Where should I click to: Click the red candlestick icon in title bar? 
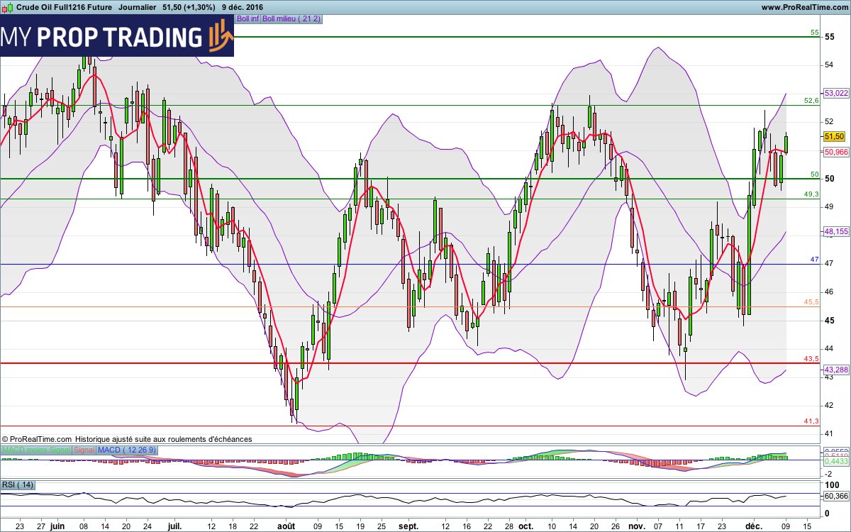(x=4, y=8)
